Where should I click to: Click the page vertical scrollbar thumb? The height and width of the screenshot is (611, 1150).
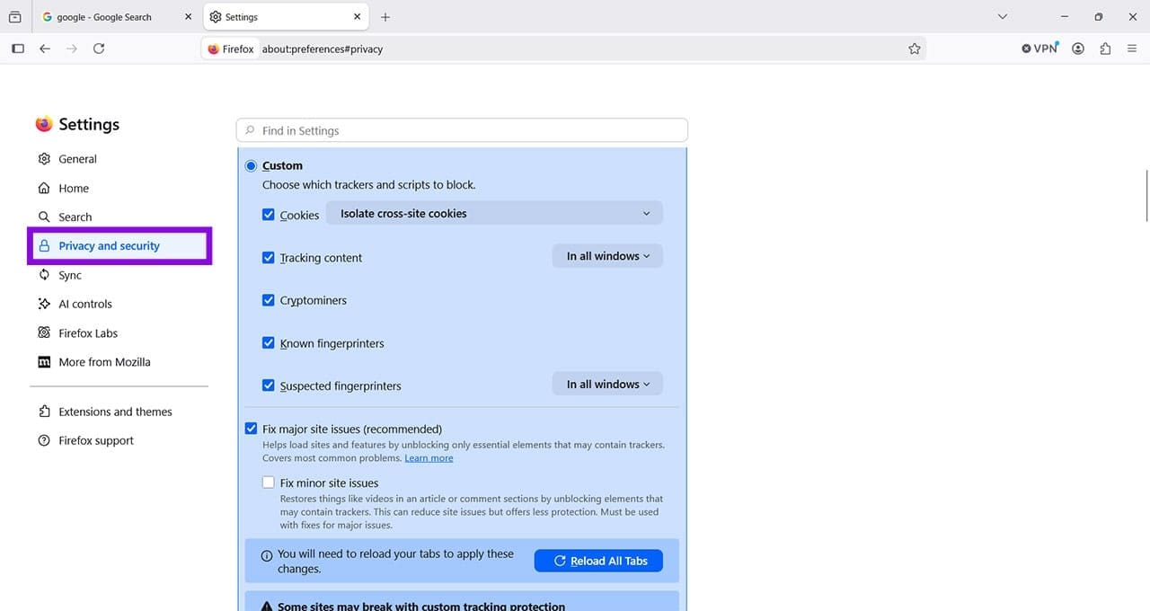pos(1146,195)
